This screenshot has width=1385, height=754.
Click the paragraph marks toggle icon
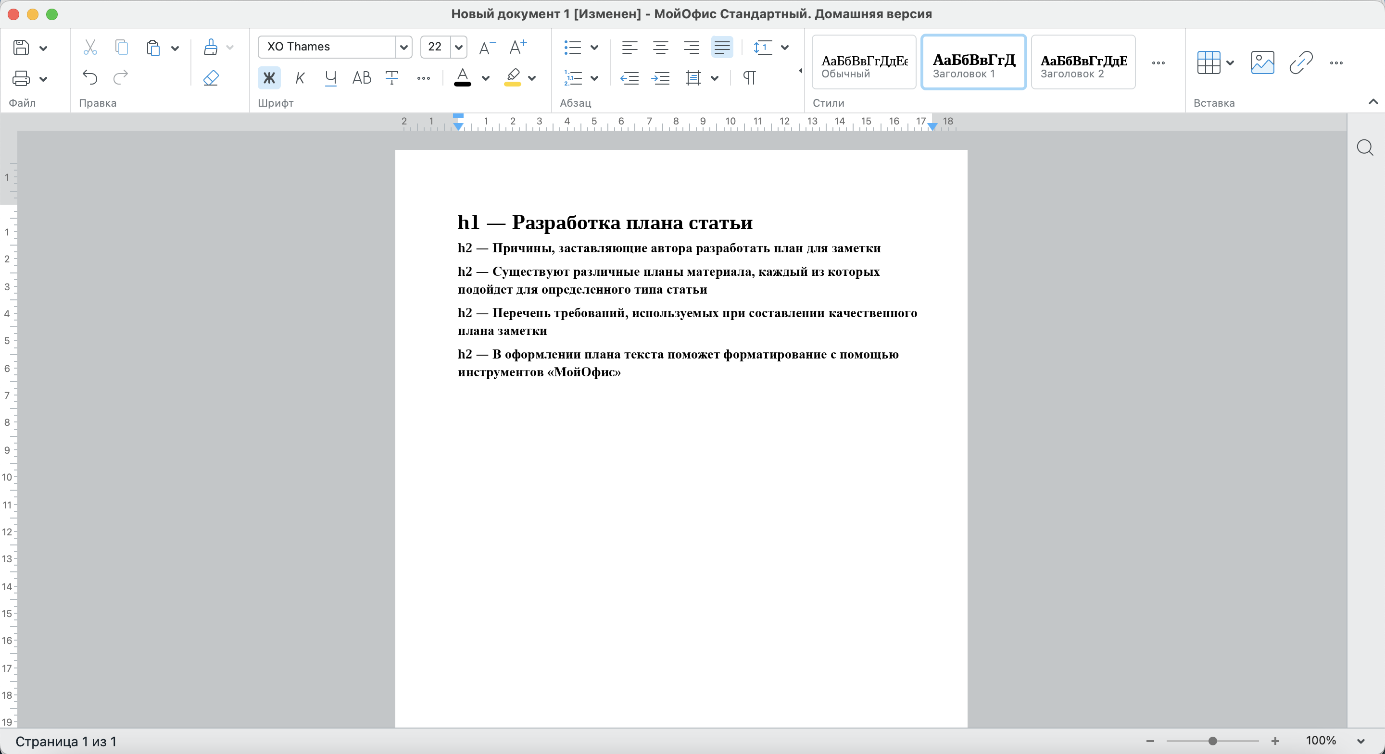[x=751, y=78]
